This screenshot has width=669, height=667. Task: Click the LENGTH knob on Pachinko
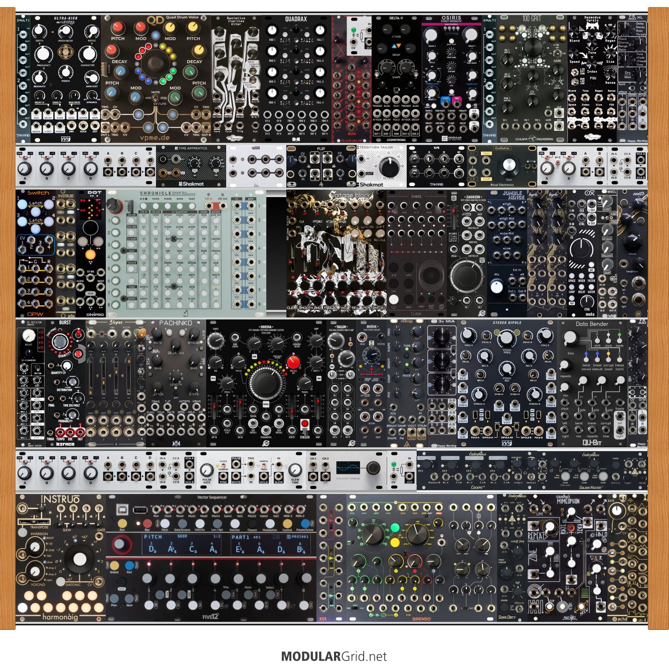coord(176,376)
